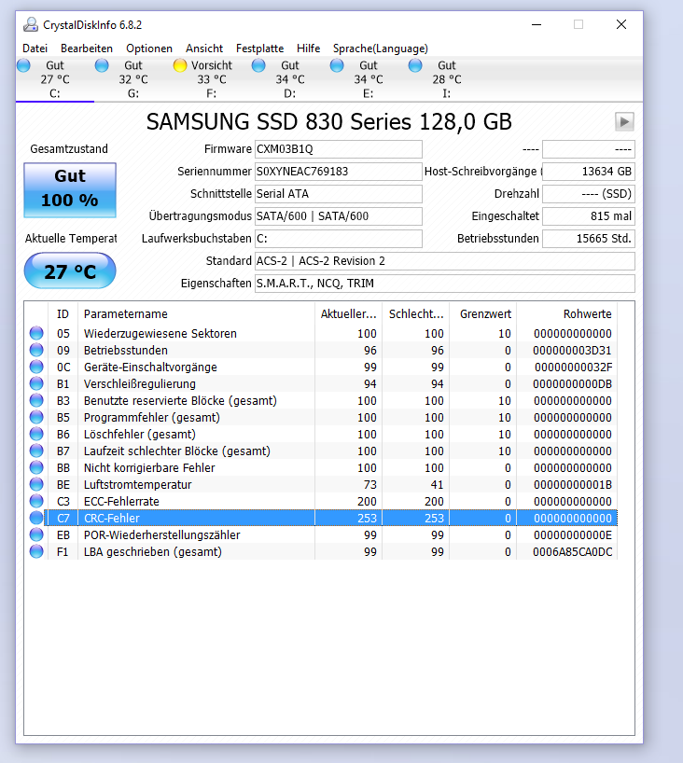Open the Bearbeiten menu
Image resolution: width=683 pixels, height=763 pixels.
87,49
